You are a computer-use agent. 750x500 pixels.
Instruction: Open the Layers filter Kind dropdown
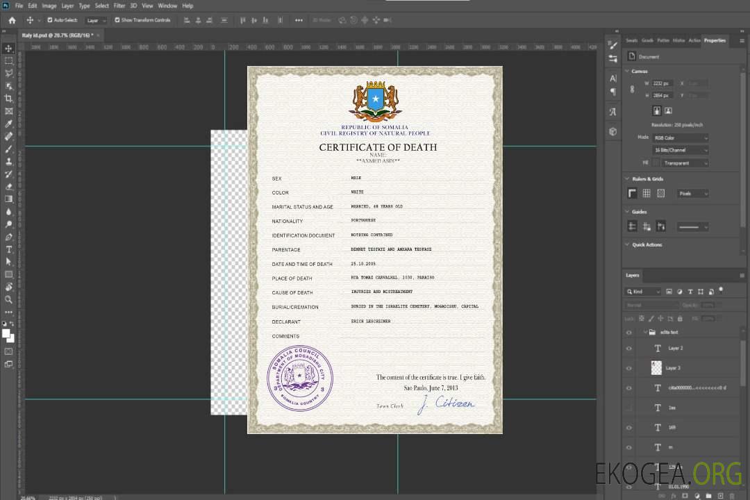tap(643, 292)
